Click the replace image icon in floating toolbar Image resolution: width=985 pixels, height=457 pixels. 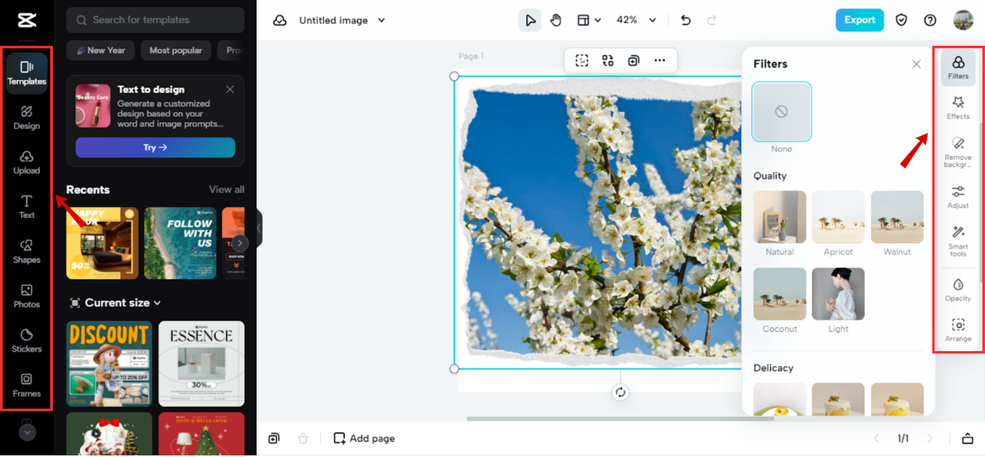tap(608, 61)
